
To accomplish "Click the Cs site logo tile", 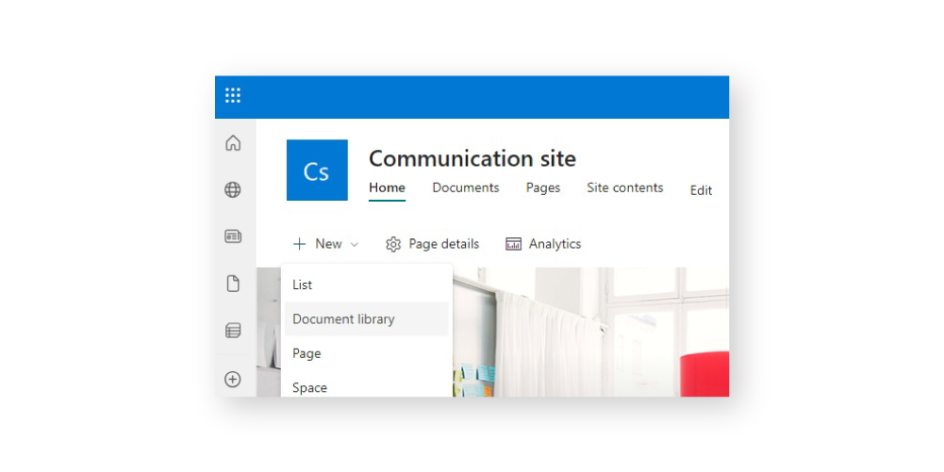I will [317, 171].
